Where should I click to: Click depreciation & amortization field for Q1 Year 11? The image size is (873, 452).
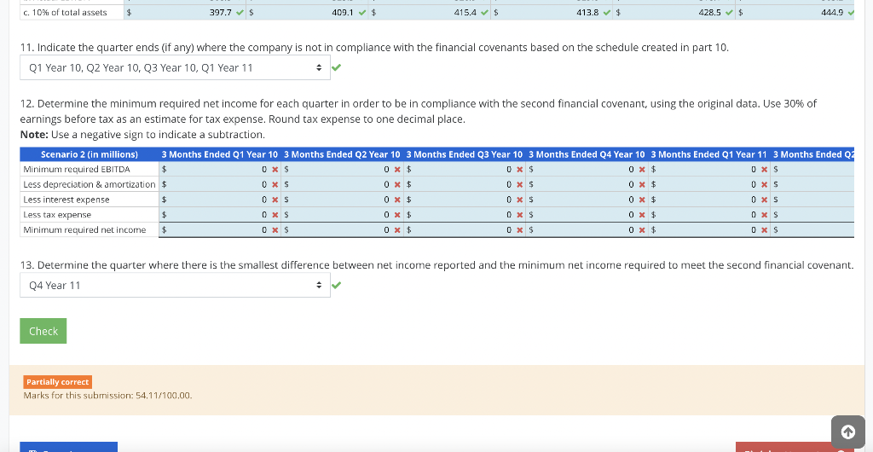point(708,184)
